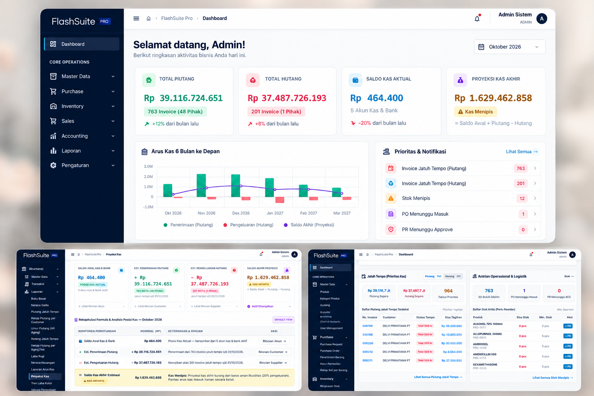Select Dashboard in the large window sidebar
The height and width of the screenshot is (396, 594).
[x=82, y=44]
